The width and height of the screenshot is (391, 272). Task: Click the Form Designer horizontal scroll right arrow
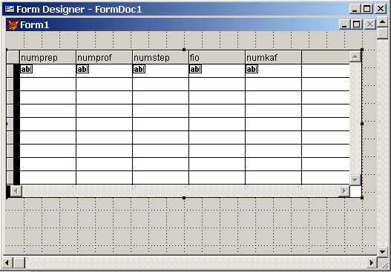[372, 262]
